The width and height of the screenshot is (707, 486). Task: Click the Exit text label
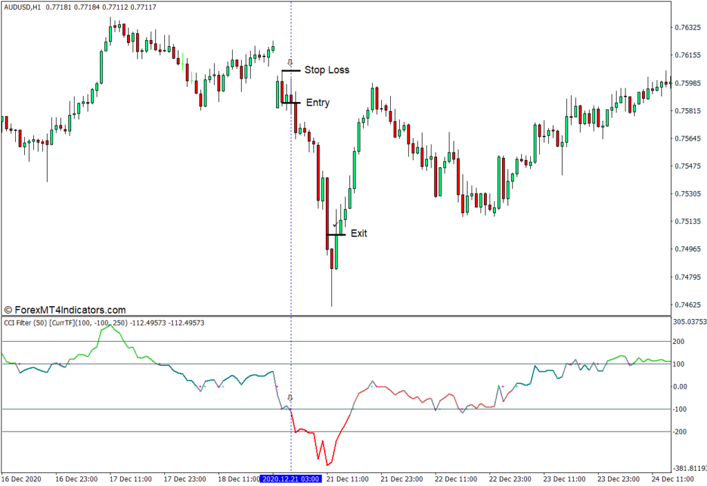coord(359,234)
